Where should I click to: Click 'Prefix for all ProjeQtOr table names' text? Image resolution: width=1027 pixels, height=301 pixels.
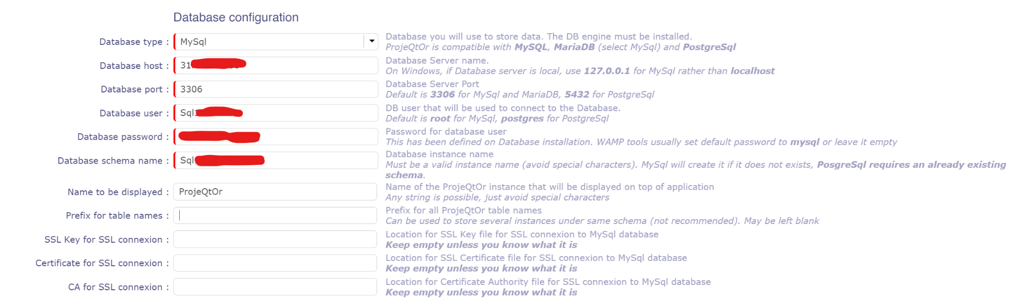[x=463, y=210]
